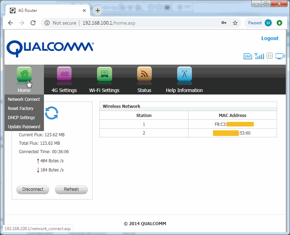Image resolution: width=290 pixels, height=235 pixels.
Task: Select the 4G Router browser tab
Action: coord(48,11)
